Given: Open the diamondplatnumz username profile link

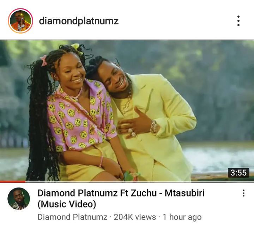Looking at the screenshot, I should [x=79, y=21].
